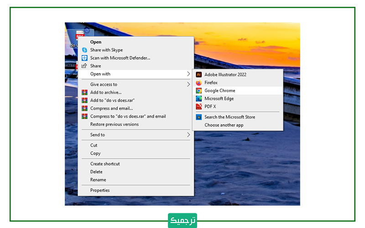Select Give access to entry
The image size is (365, 228).
coord(136,84)
